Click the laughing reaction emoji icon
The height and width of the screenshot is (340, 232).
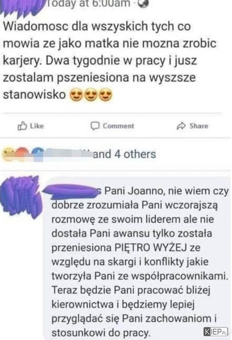(x=8, y=154)
